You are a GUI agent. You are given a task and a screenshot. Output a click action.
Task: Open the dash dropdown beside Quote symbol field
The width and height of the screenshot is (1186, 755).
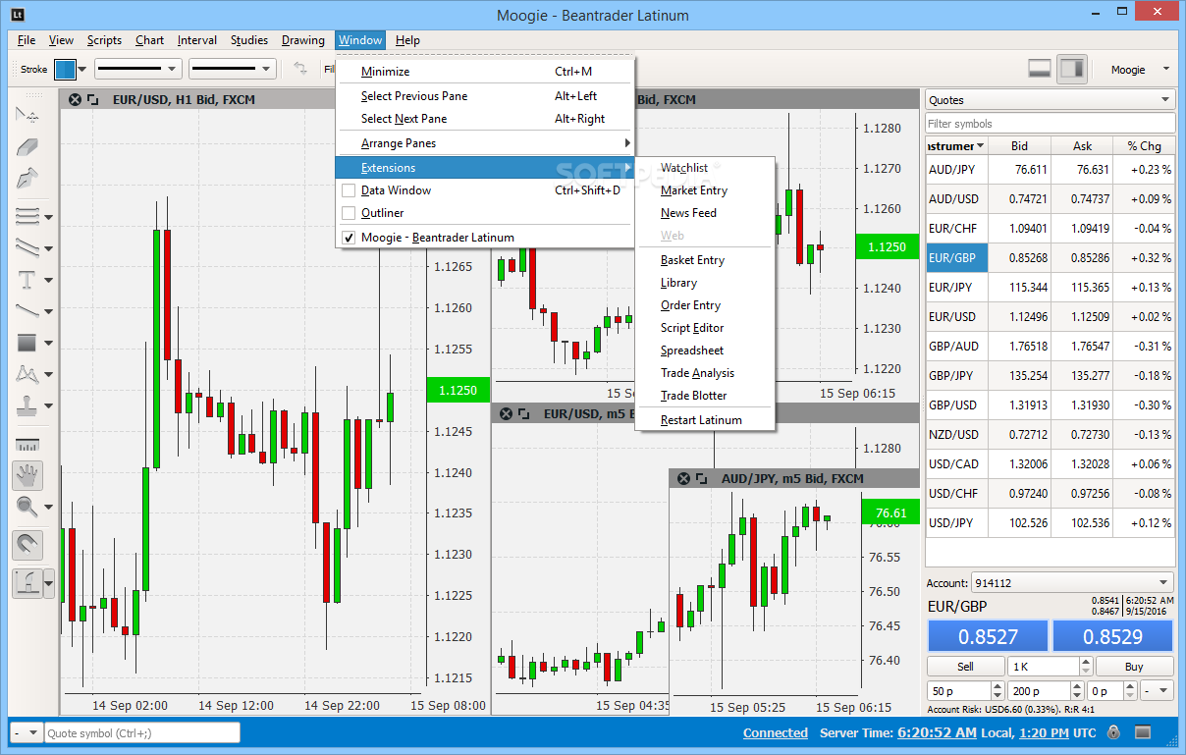point(26,732)
